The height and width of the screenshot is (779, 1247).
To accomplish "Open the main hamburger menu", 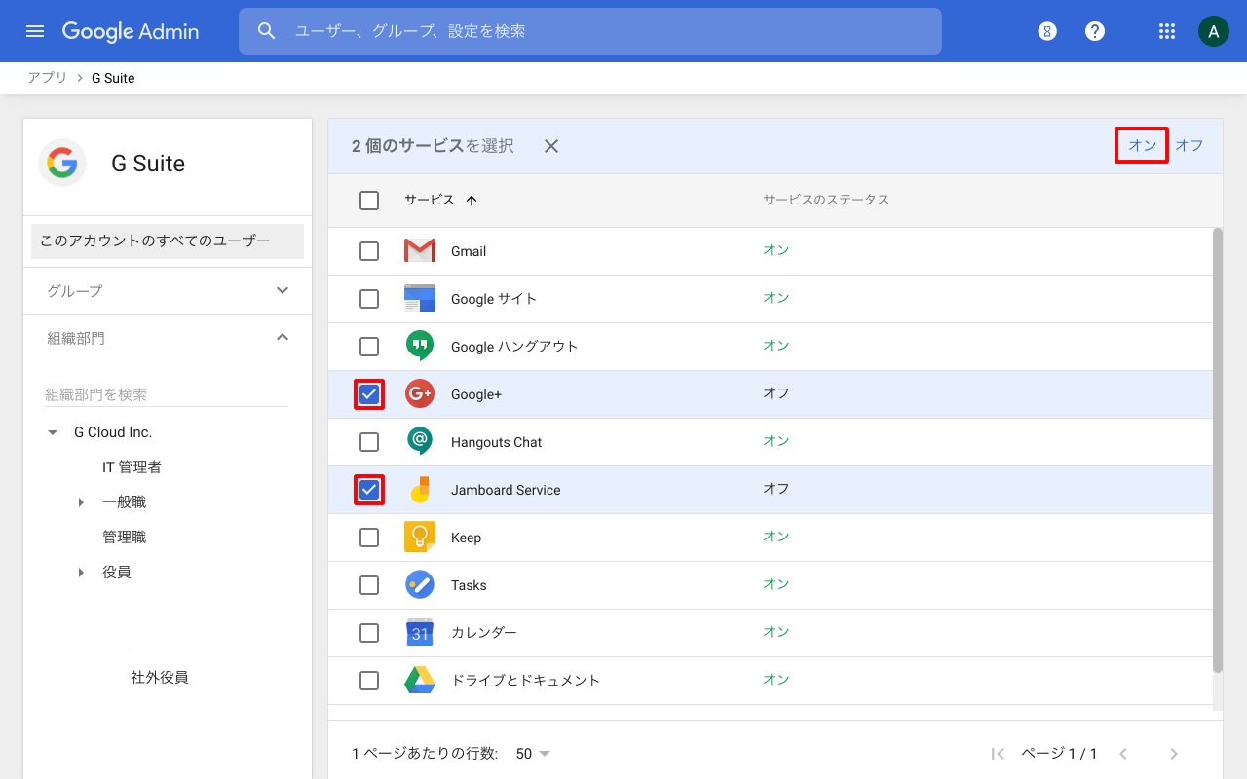I will tap(35, 31).
